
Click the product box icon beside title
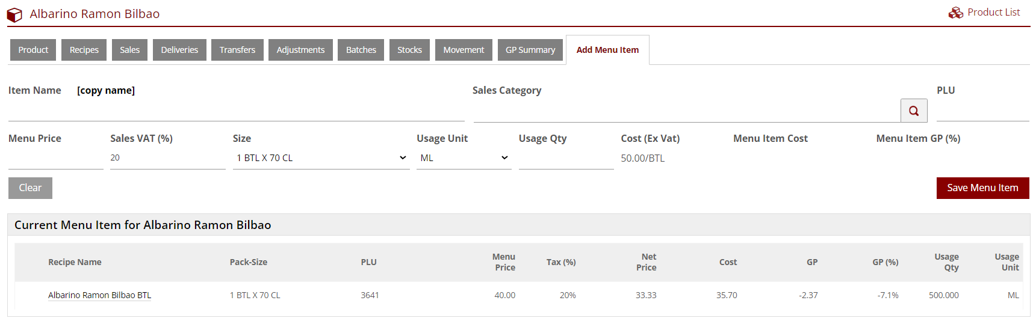15,14
